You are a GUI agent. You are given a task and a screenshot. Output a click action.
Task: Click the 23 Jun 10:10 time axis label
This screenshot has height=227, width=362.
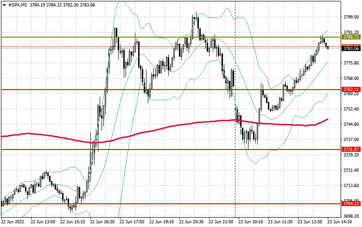[x=250, y=222]
